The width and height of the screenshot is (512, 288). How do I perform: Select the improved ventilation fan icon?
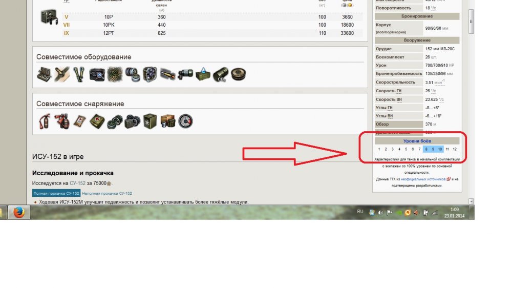150,74
